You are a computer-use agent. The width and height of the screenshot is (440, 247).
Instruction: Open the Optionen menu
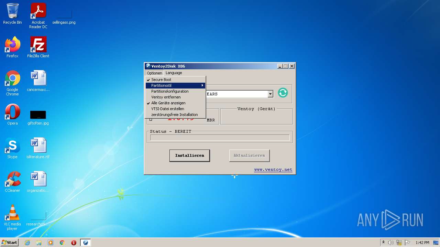(154, 73)
